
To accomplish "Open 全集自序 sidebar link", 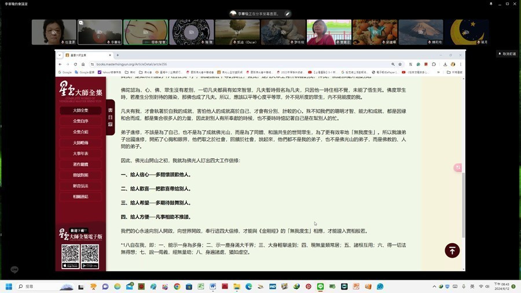I will coord(80,121).
